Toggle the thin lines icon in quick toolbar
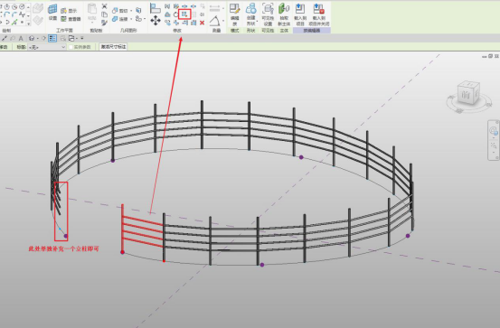Viewport: 500px width, 328px height. (x=52, y=38)
